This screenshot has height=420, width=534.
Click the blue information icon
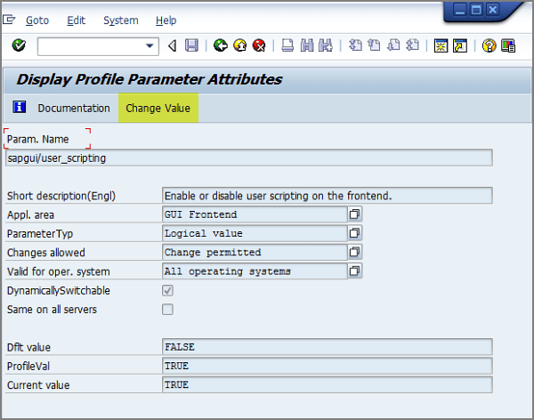click(x=20, y=107)
